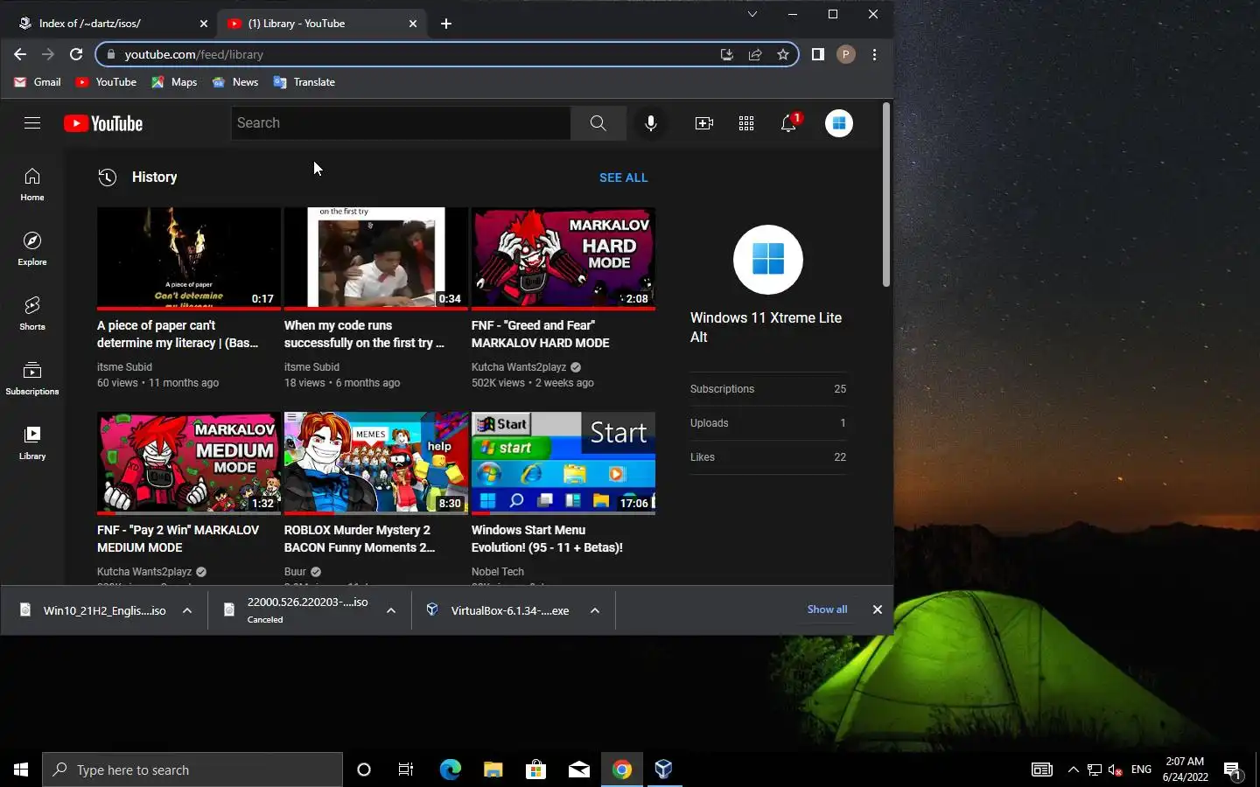Expand options for VirtualBox exe download

[595, 610]
